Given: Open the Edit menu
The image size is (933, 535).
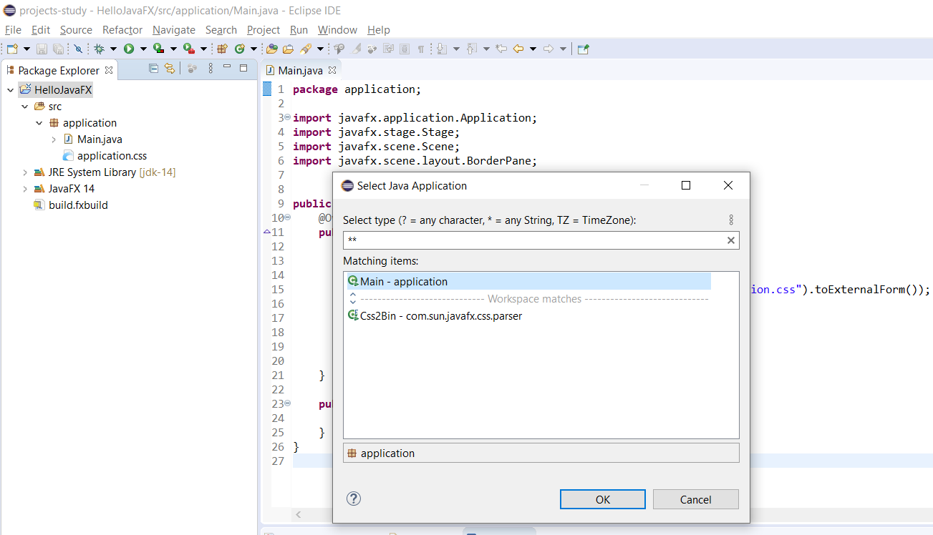Looking at the screenshot, I should (x=41, y=29).
